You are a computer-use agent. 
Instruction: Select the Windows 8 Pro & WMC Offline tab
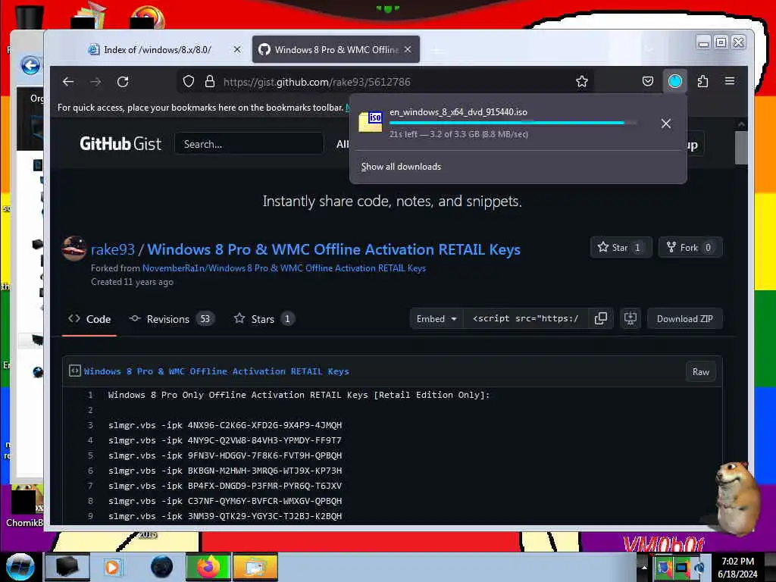[336, 49]
